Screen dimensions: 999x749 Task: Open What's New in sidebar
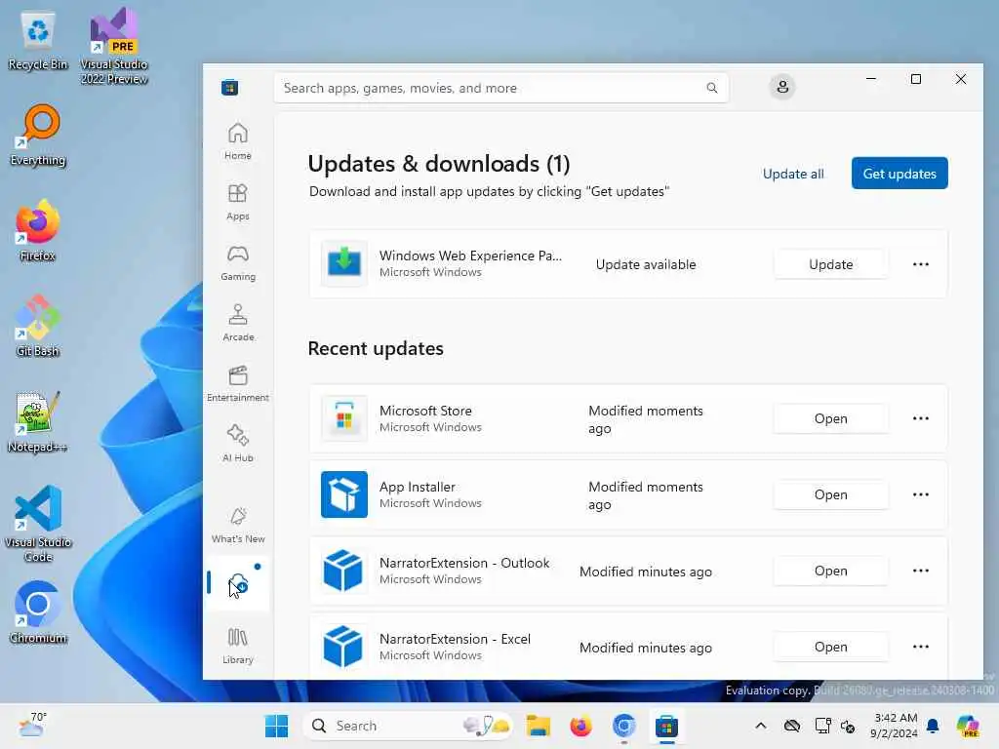(x=238, y=526)
